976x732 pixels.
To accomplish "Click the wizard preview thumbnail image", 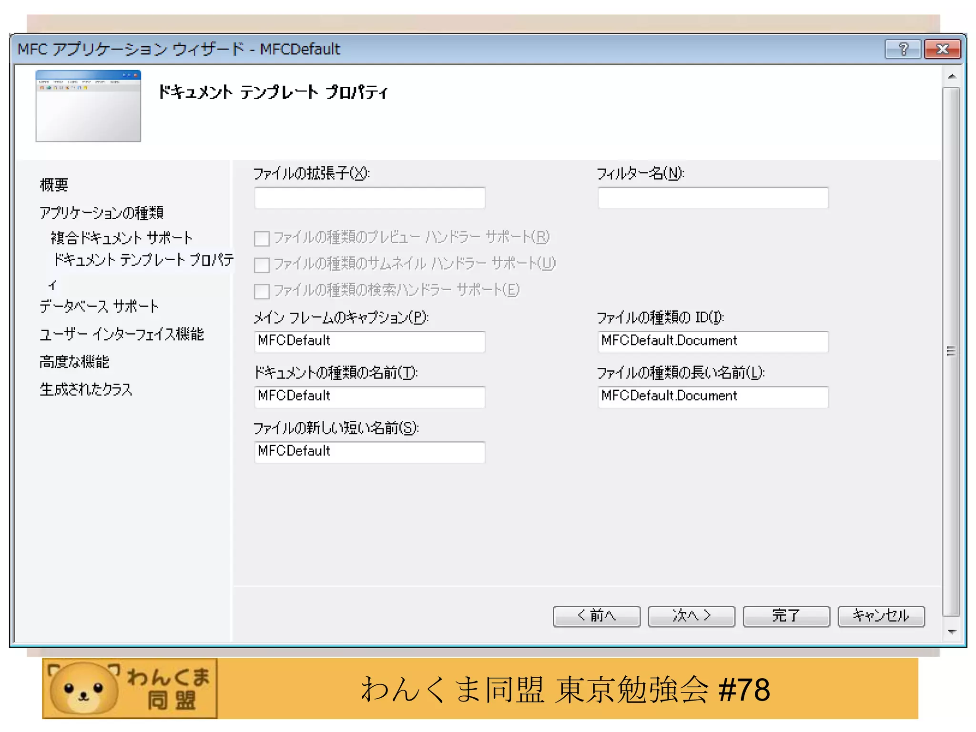I will (88, 106).
